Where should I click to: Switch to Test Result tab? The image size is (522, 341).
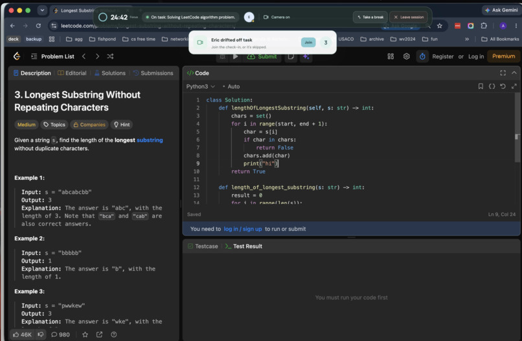tap(244, 246)
